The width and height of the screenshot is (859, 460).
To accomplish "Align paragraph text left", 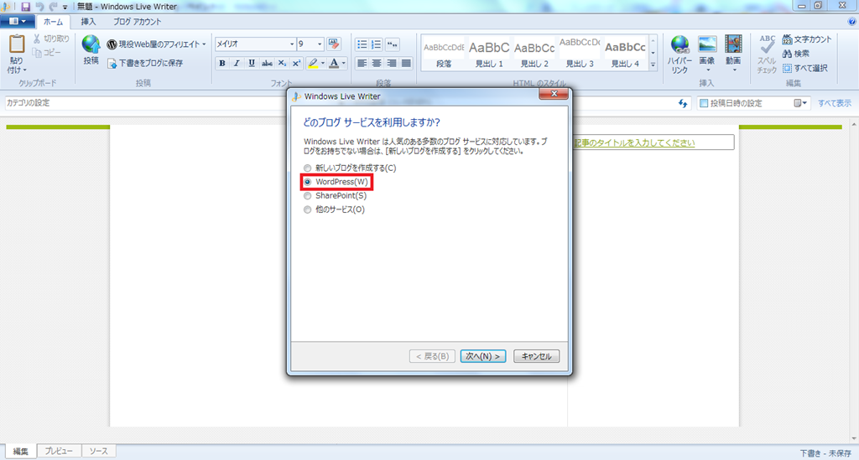I will pyautogui.click(x=362, y=64).
